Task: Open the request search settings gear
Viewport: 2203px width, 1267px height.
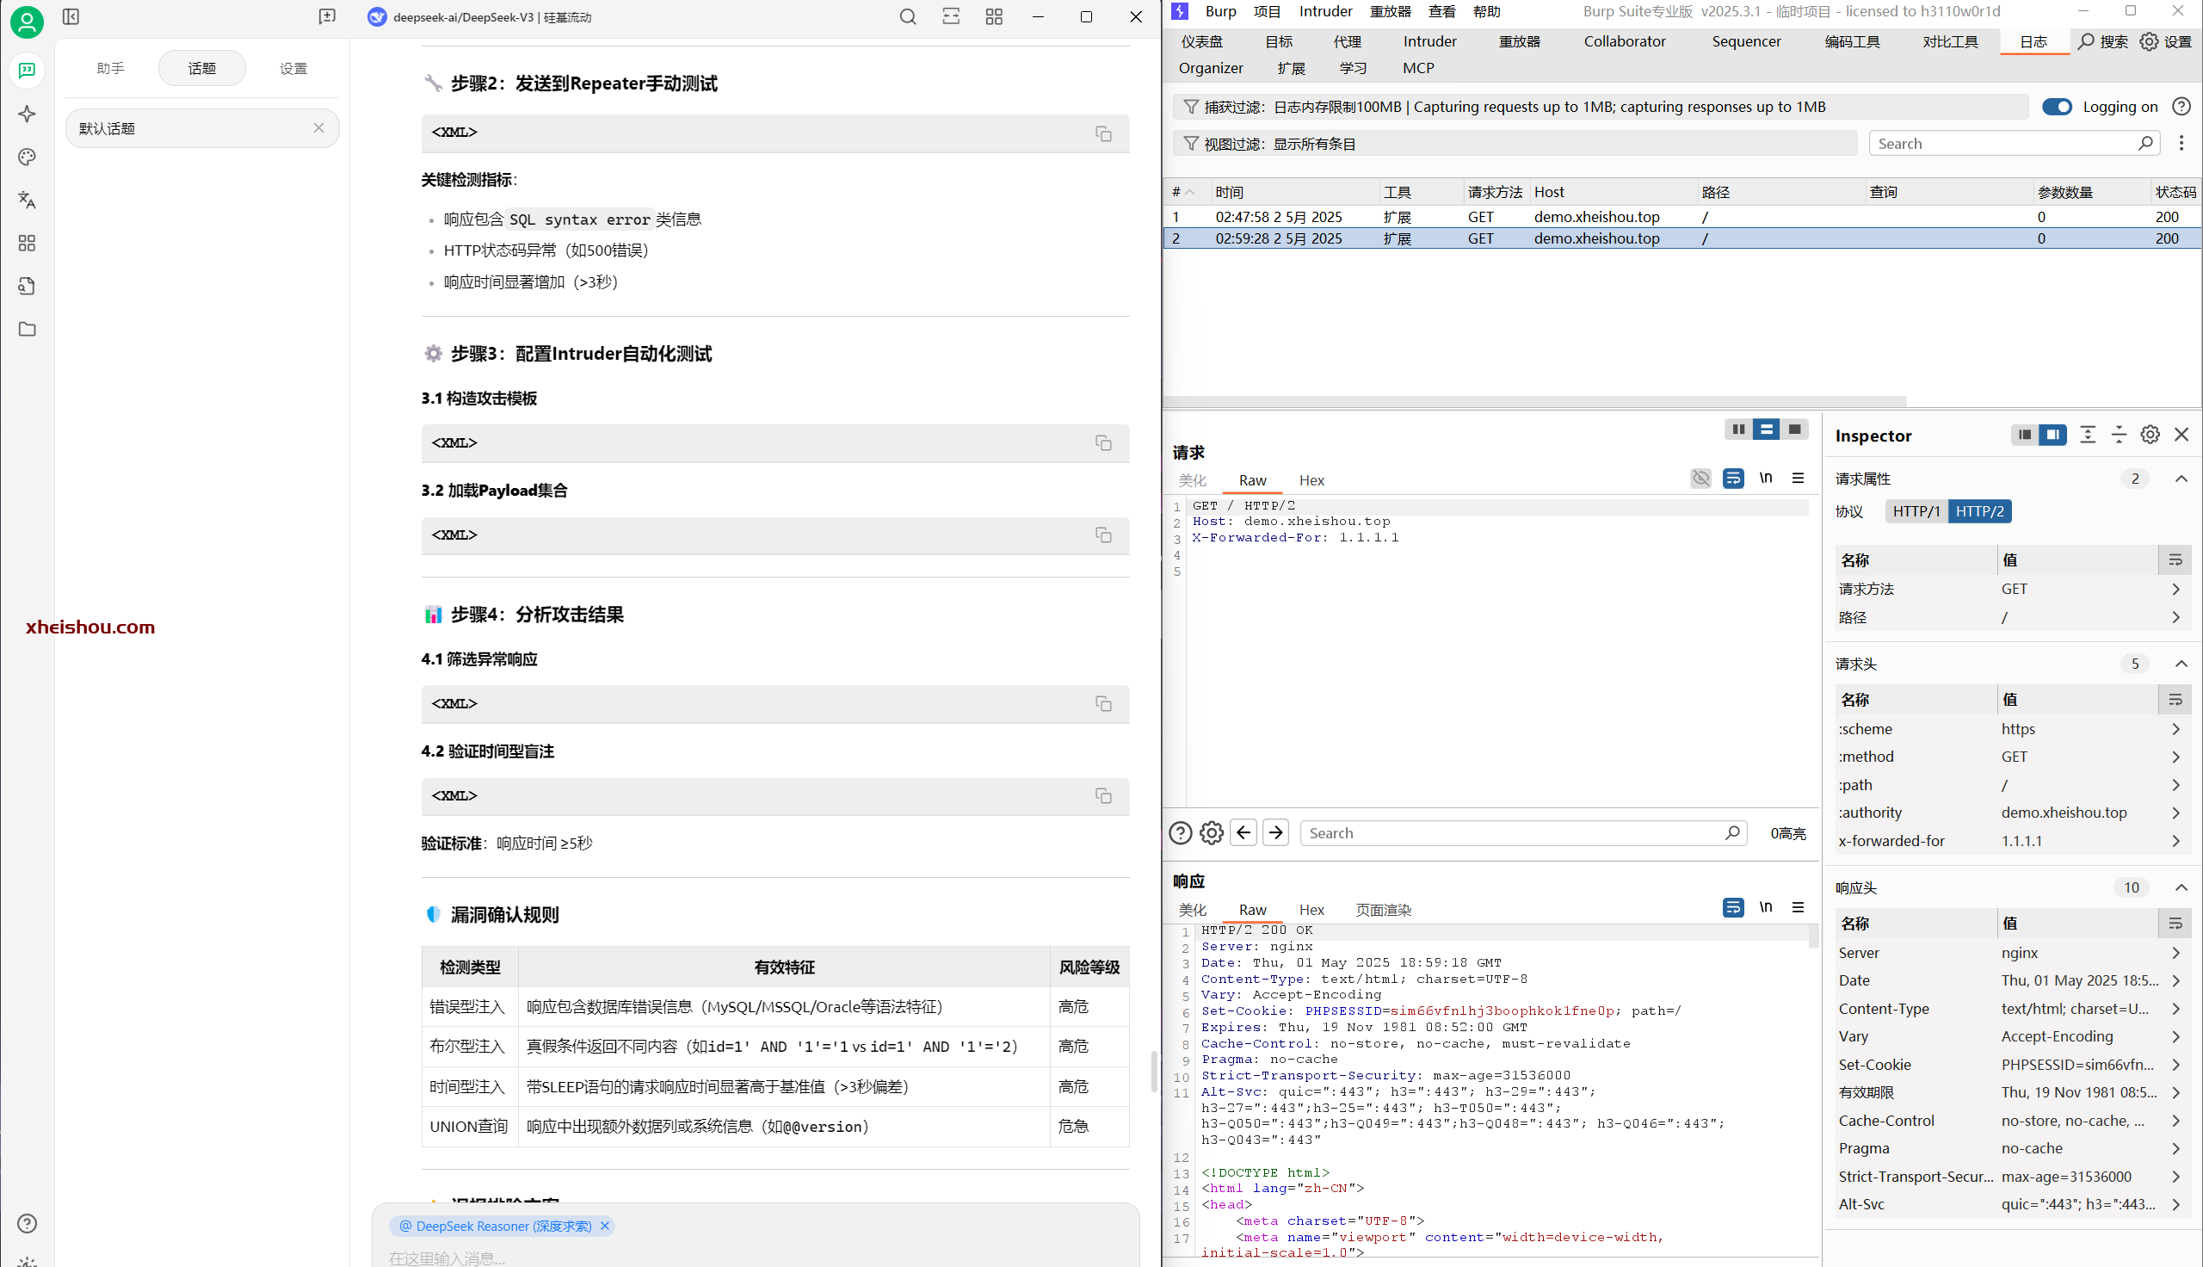Action: coord(1212,833)
